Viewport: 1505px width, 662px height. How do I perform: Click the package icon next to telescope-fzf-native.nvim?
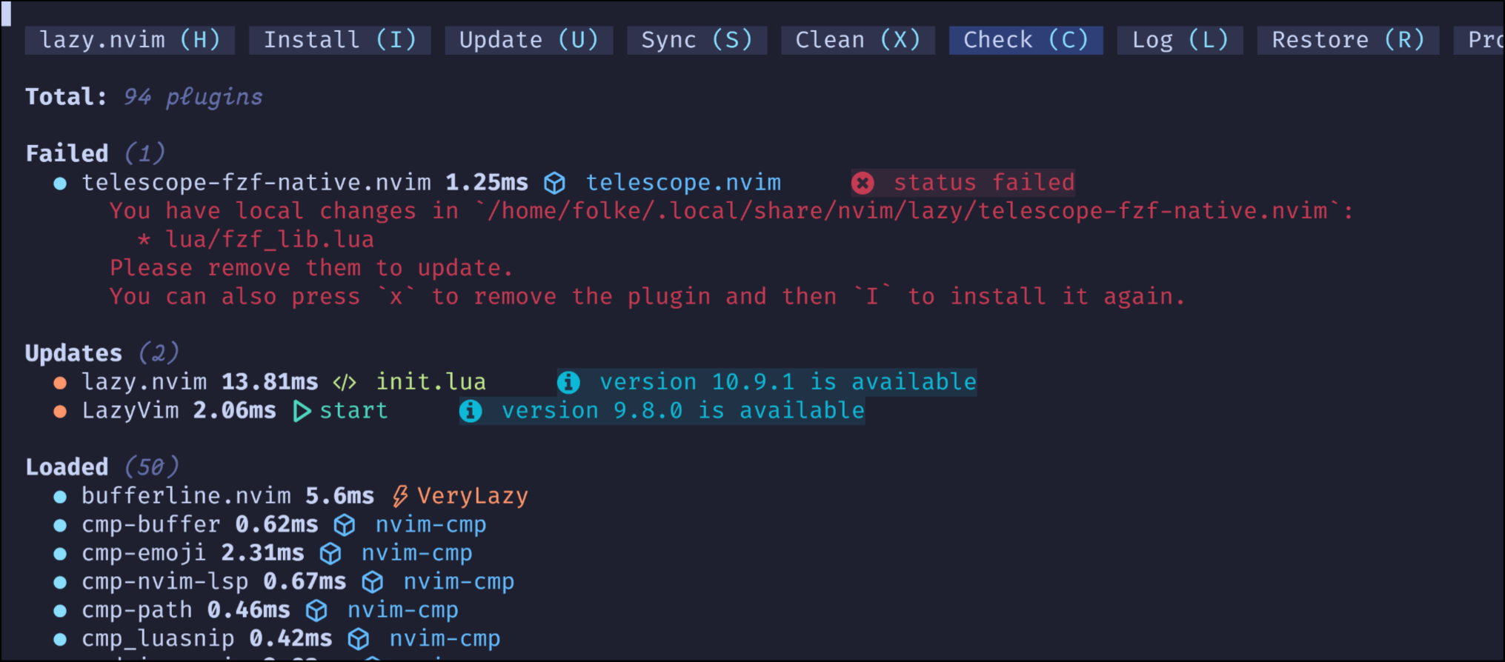point(554,182)
